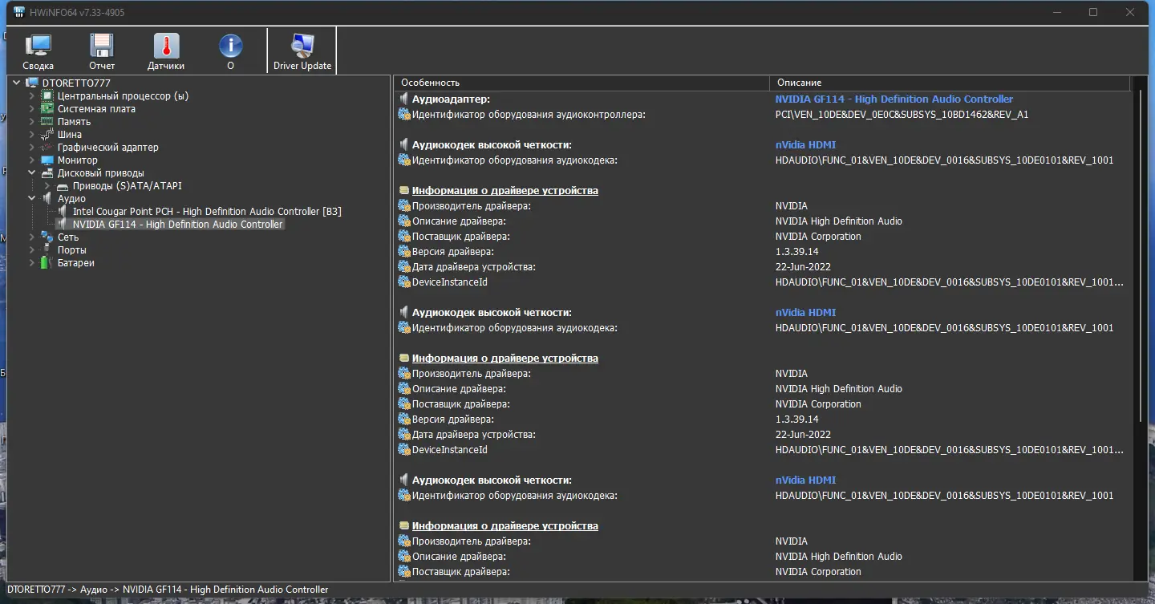This screenshot has height=604, width=1155.
Task: Click the Память memory module icon
Action: (47, 121)
